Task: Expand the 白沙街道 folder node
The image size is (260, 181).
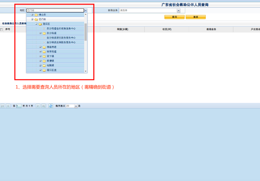Action: click(40, 33)
